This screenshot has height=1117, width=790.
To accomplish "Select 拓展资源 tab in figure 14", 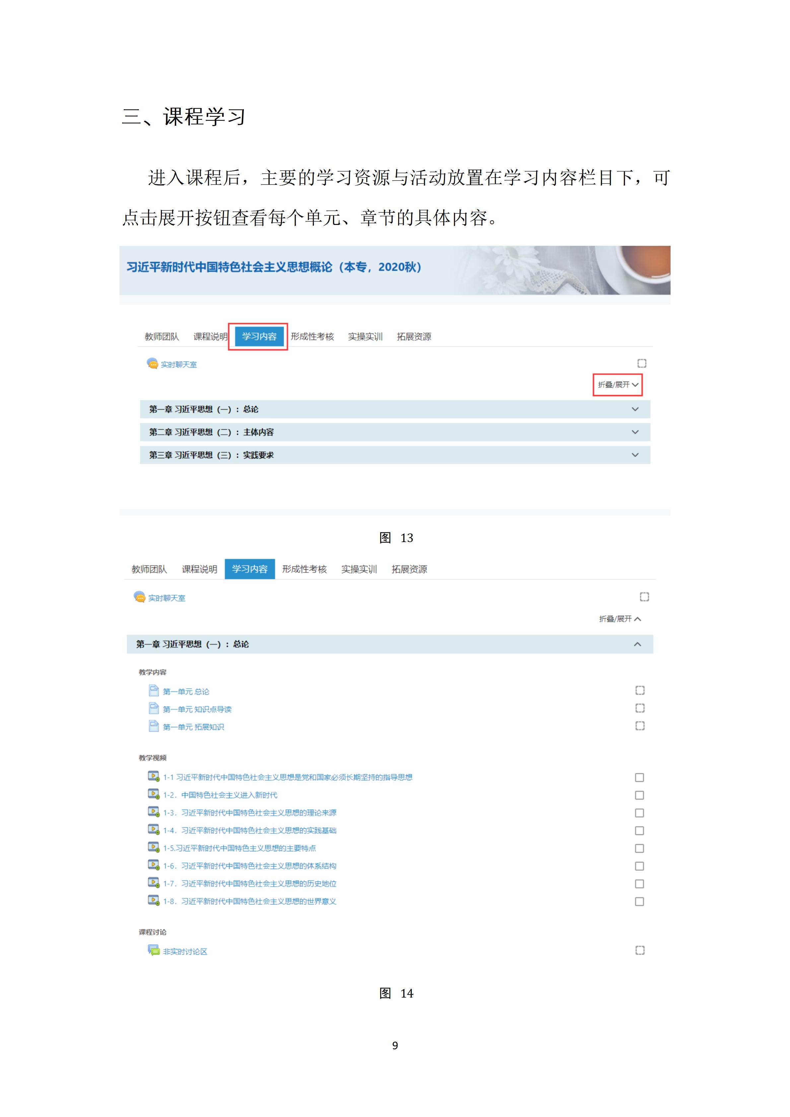I will coord(409,569).
